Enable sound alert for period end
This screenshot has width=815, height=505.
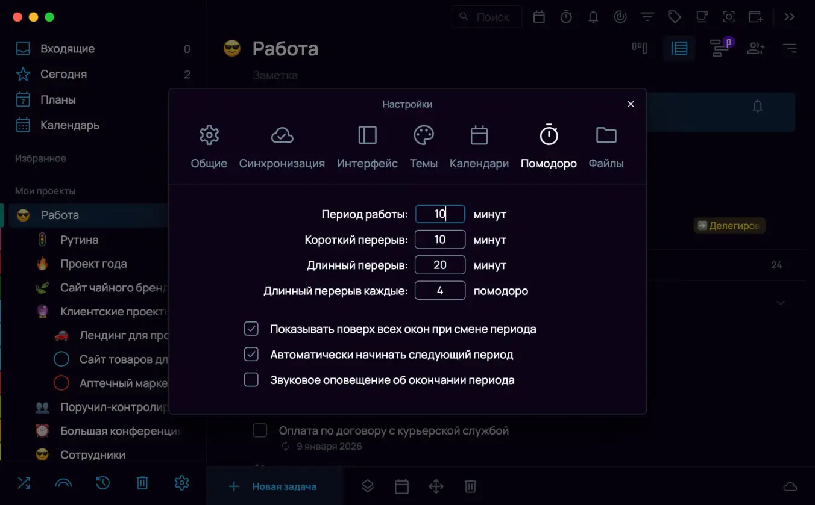pos(251,379)
